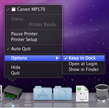Hide the printer application
Viewport: 109px width, 108px height.
pos(33,67)
